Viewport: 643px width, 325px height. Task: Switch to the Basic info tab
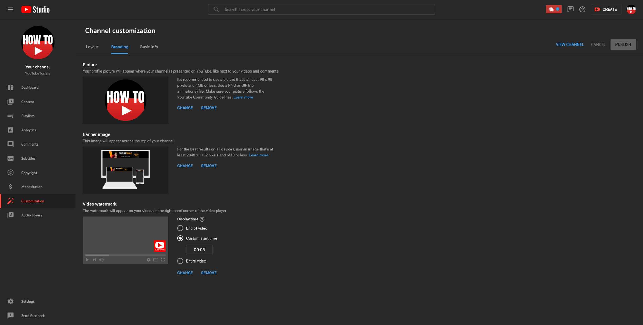149,47
